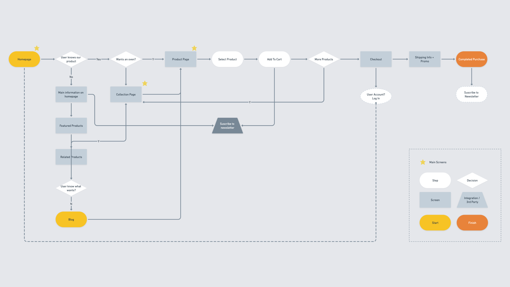This screenshot has height=287, width=510.
Task: Click the Homepage start node
Action: click(x=24, y=59)
